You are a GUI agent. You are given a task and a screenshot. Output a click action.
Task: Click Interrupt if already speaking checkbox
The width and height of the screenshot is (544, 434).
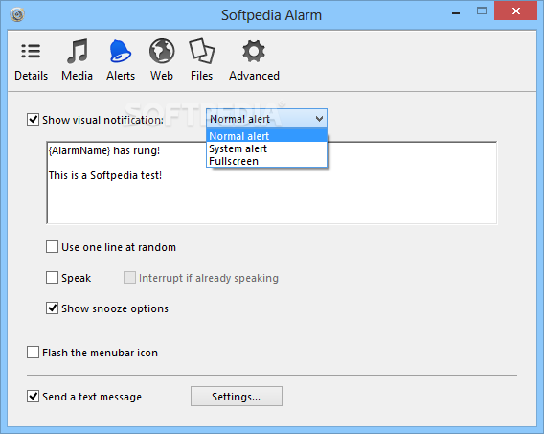[129, 278]
